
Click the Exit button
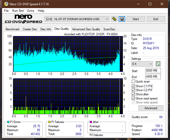coord(156,19)
